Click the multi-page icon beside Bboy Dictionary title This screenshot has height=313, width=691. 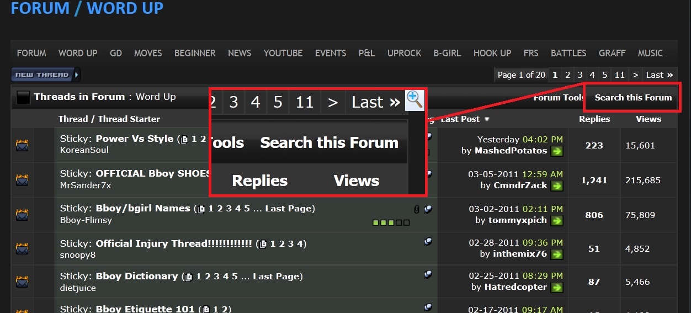tap(189, 277)
